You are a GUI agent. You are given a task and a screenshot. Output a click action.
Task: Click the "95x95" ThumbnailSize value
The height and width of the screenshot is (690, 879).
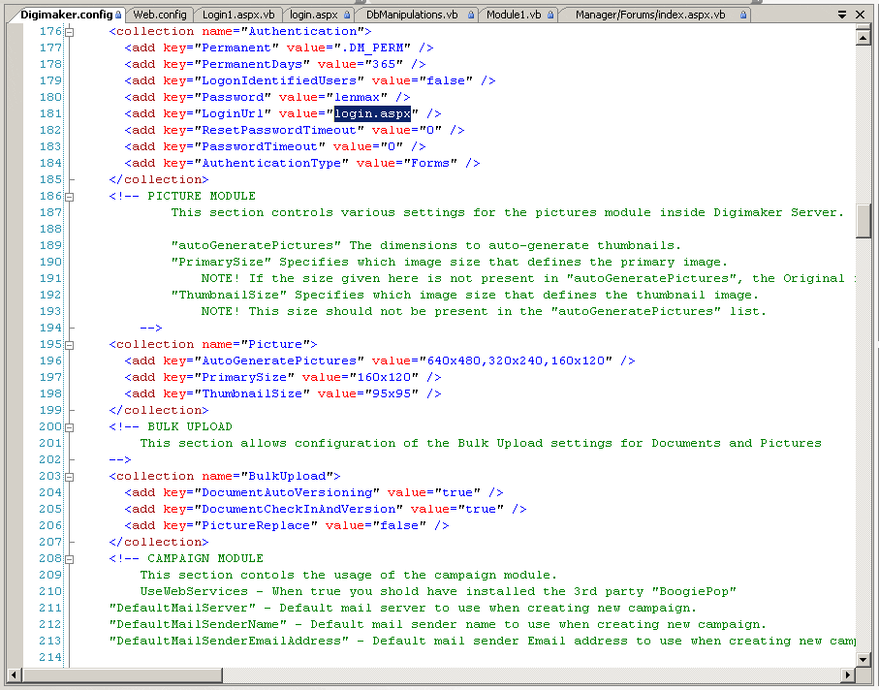392,393
